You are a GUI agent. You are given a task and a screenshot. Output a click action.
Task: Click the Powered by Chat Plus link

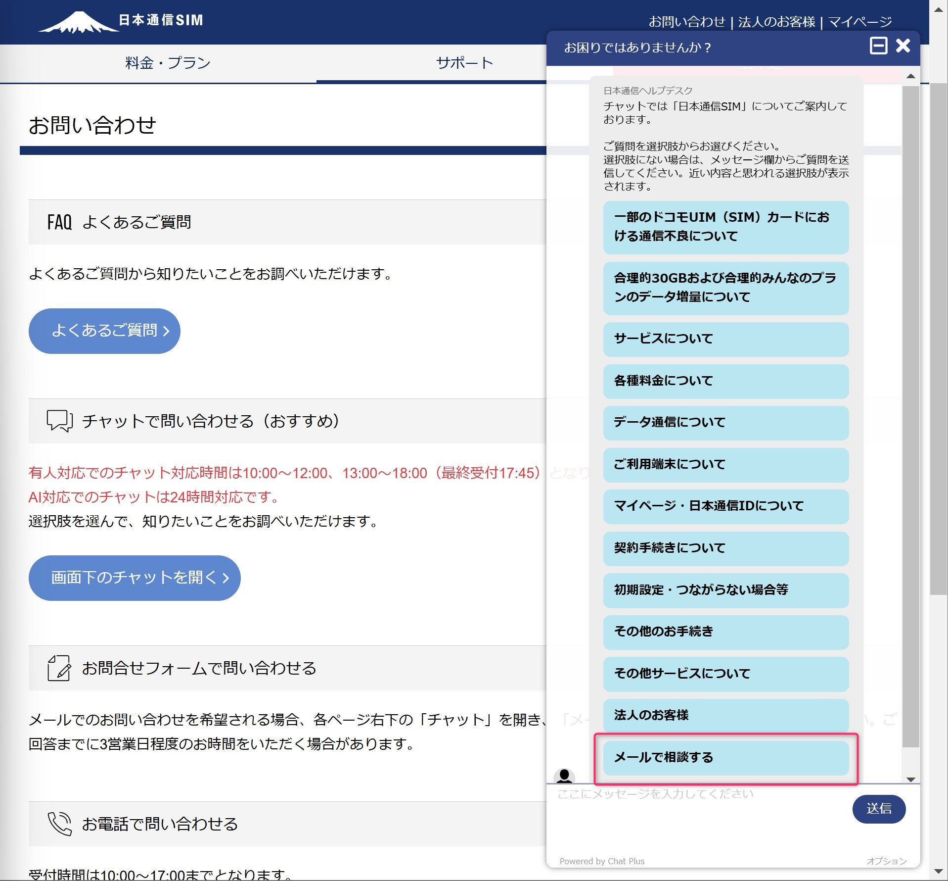(602, 861)
